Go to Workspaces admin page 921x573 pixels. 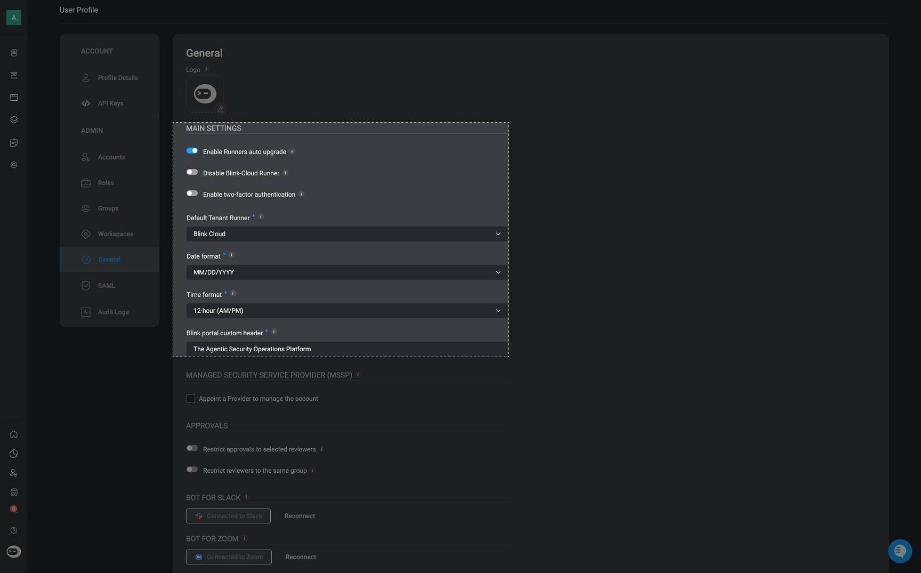[x=109, y=234]
